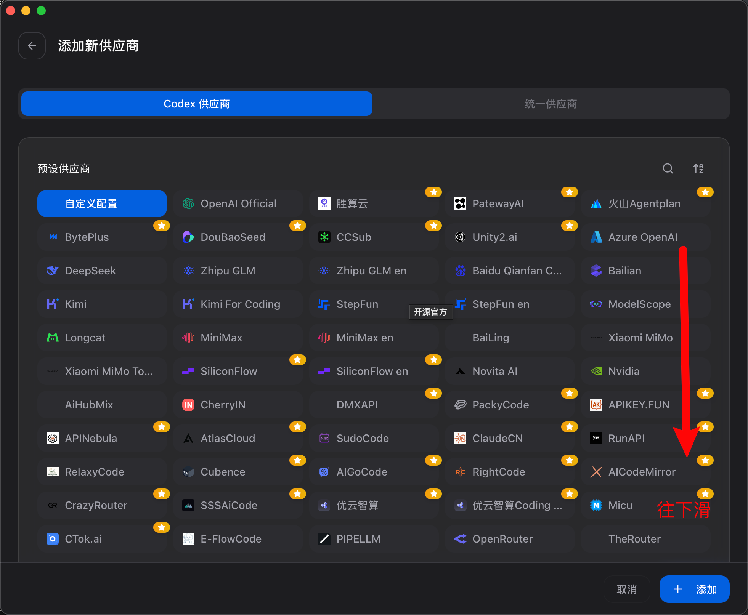Click the 取消 button
Viewport: 748px width, 615px height.
pyautogui.click(x=626, y=589)
